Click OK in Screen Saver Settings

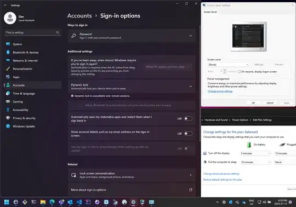pyautogui.click(x=253, y=103)
